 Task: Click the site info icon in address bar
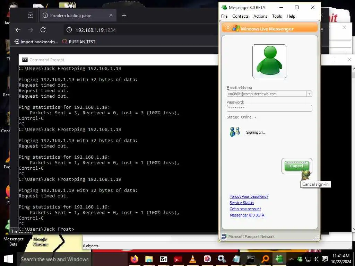[69, 30]
